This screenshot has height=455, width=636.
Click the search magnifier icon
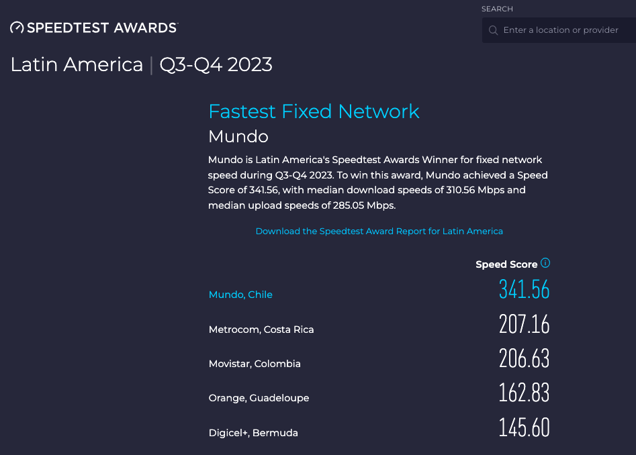click(493, 30)
